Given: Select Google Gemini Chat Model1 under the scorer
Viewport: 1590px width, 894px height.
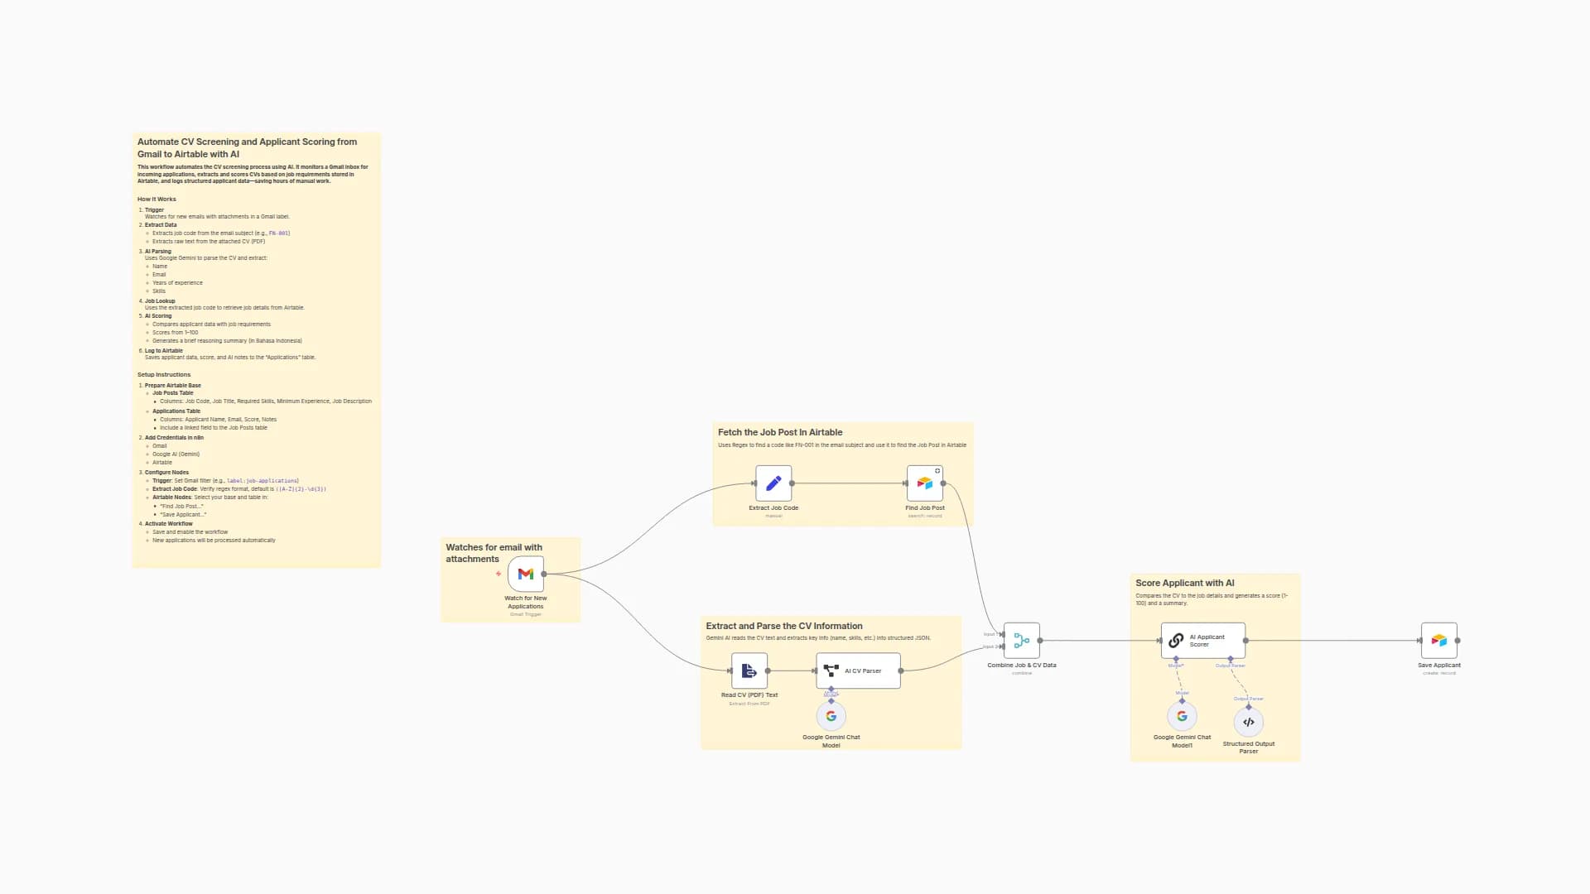Looking at the screenshot, I should pyautogui.click(x=1182, y=715).
